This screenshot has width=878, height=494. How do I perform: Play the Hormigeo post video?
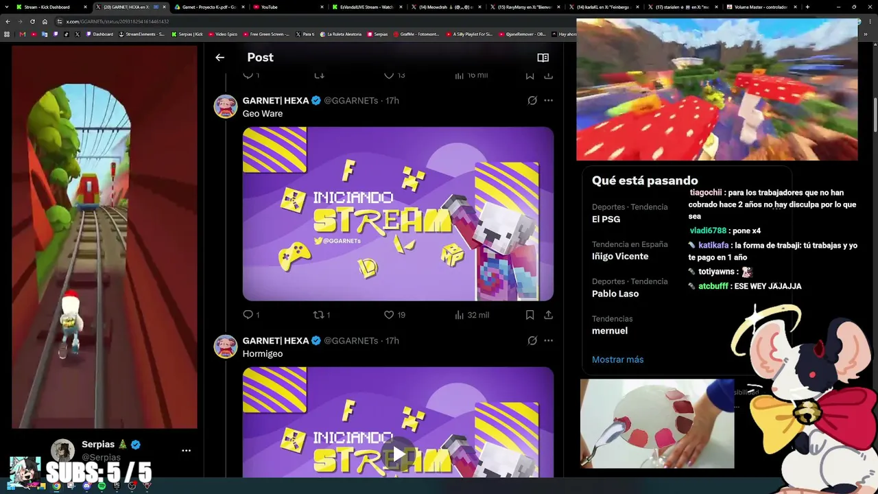(398, 454)
